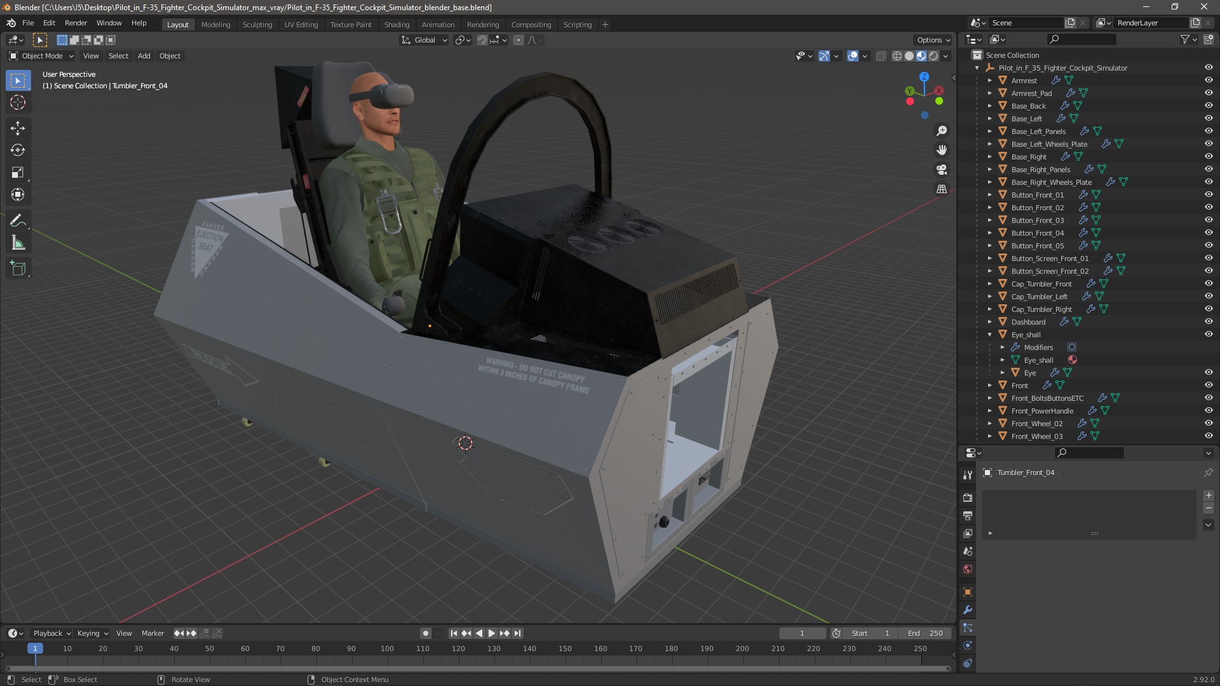This screenshot has height=686, width=1220.
Task: Expand the Modifiers entry under Eye_shall
Action: coord(1003,347)
